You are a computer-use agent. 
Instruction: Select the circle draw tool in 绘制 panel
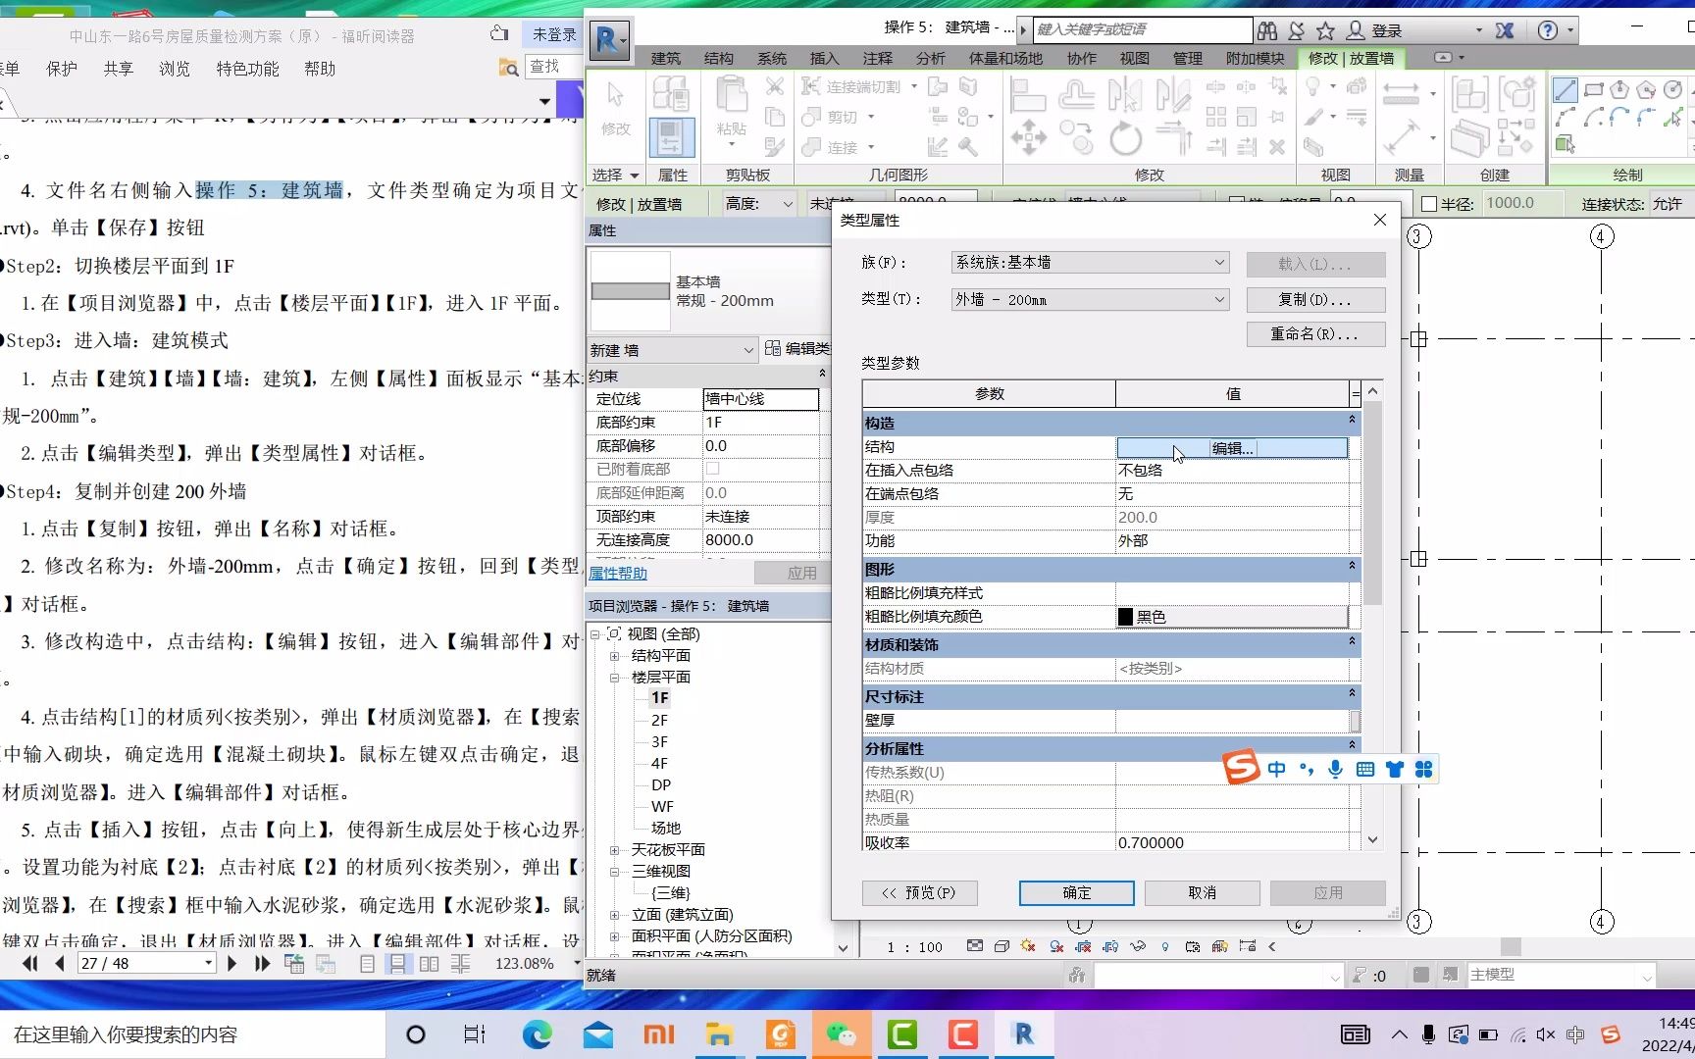(x=1672, y=89)
